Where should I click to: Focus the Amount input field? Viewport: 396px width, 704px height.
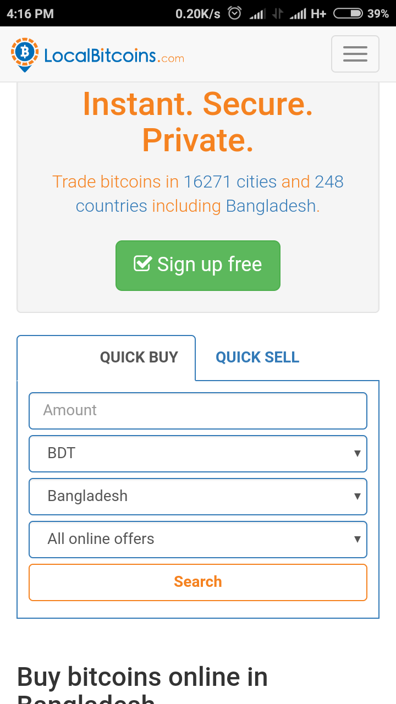point(198,411)
